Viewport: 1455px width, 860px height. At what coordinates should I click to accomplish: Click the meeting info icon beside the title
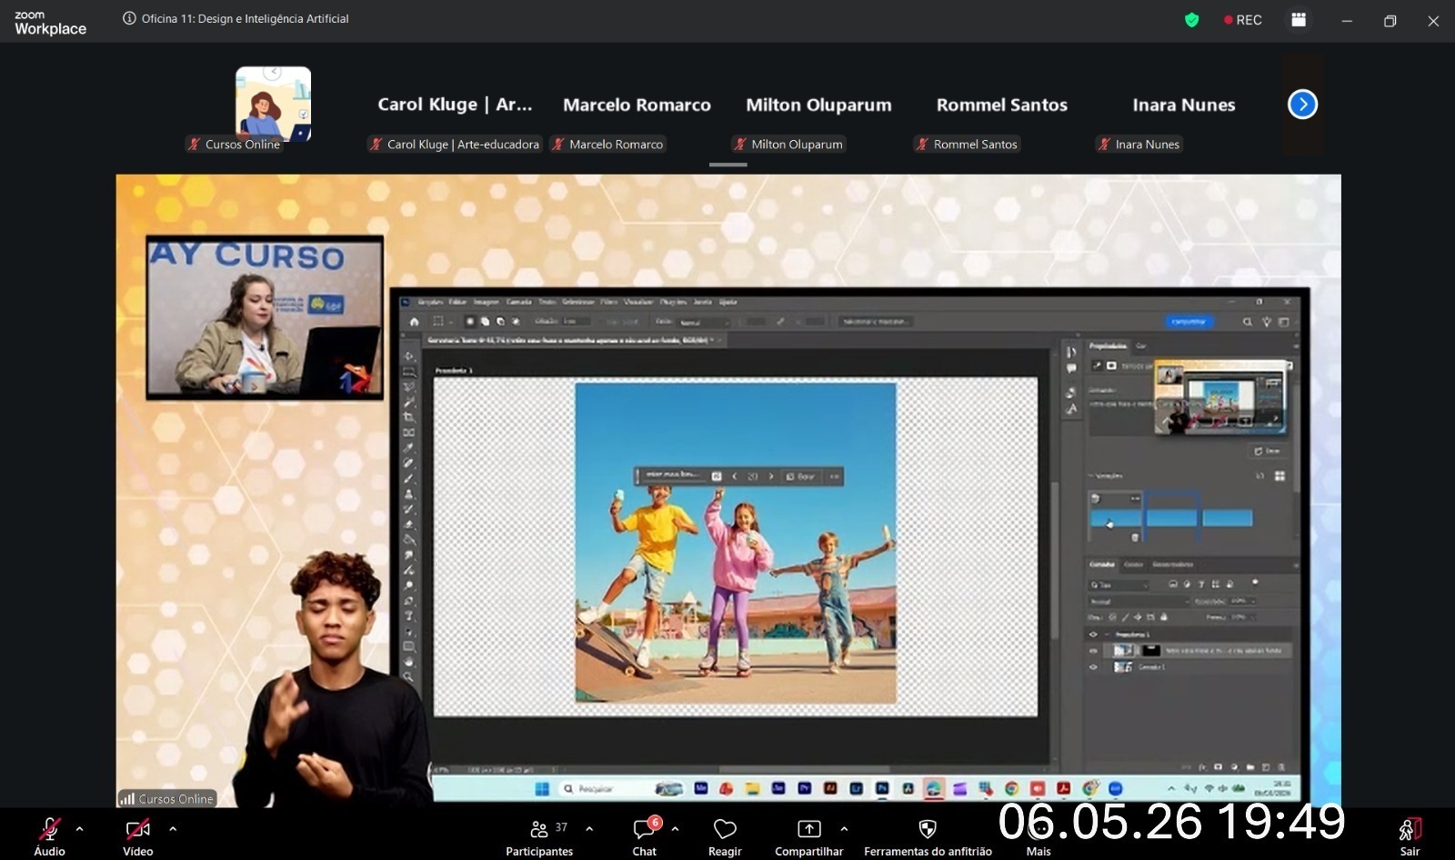pyautogui.click(x=129, y=18)
